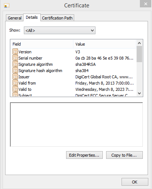Click the Copy to File button

pyautogui.click(x=124, y=155)
